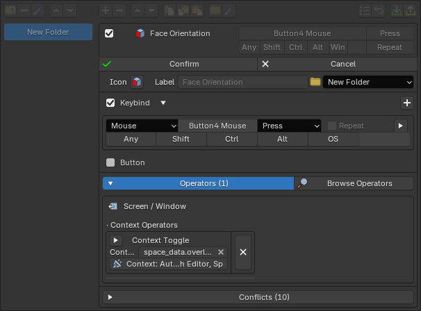Expand extra keybind options with right arrow
421x311 pixels.
click(x=401, y=126)
